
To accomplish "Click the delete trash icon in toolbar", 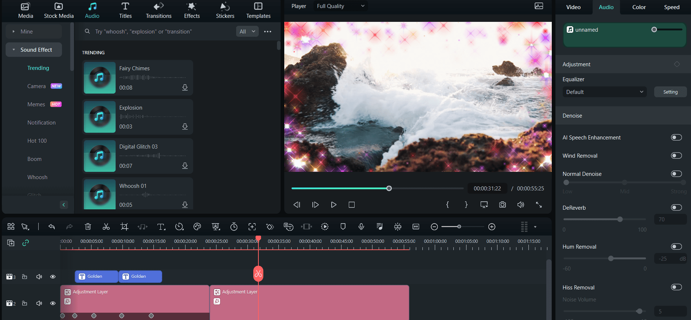I will click(88, 227).
